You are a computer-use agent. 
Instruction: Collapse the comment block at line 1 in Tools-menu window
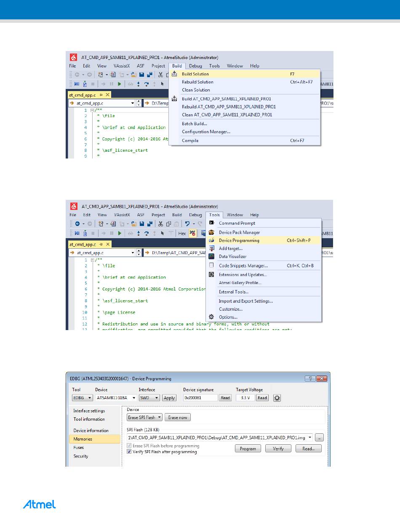tap(93, 260)
